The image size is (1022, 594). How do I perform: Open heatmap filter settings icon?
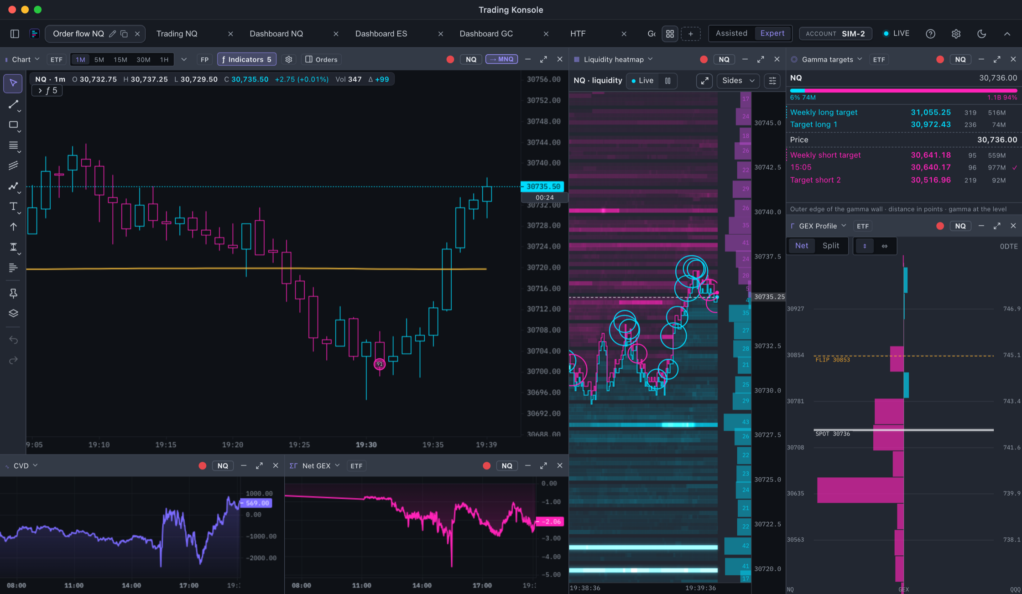click(772, 81)
